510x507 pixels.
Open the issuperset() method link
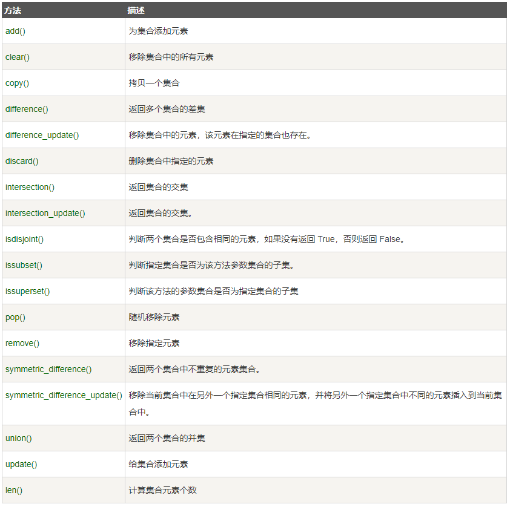coord(28,291)
